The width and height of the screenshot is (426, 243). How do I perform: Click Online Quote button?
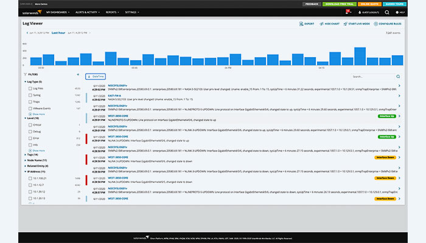(369, 4)
